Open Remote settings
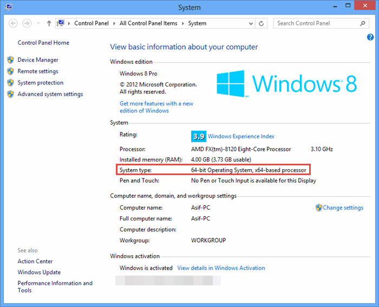 (38, 71)
